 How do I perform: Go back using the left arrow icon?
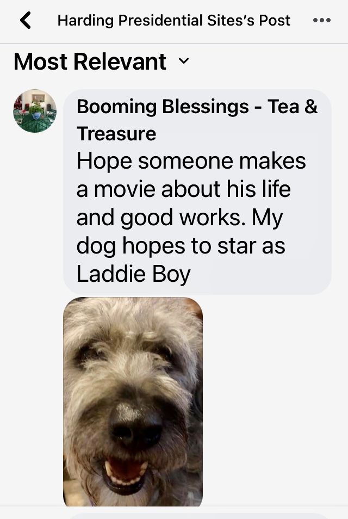(x=26, y=20)
